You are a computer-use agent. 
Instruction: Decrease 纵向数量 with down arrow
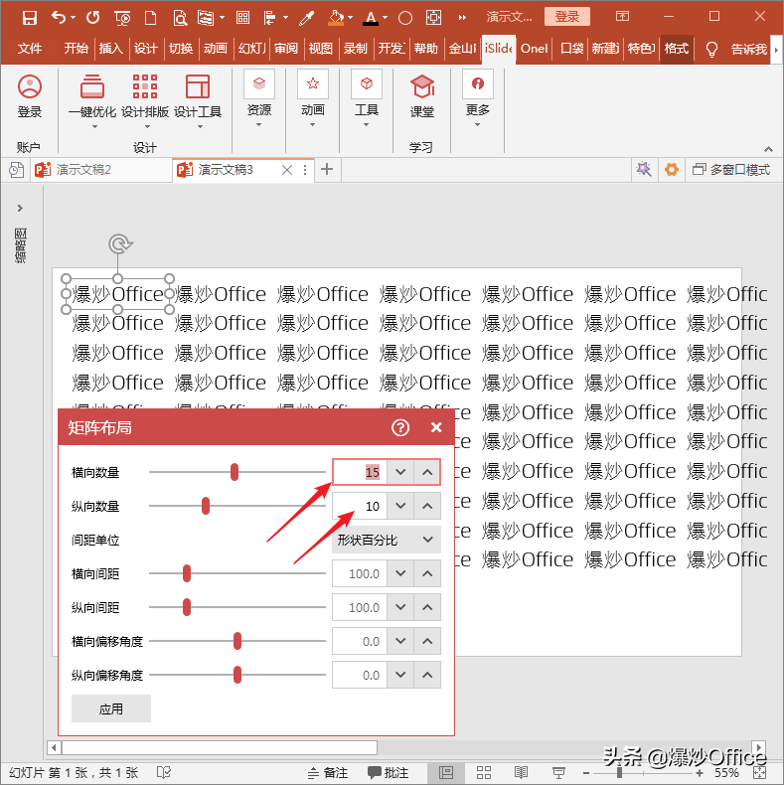[400, 506]
